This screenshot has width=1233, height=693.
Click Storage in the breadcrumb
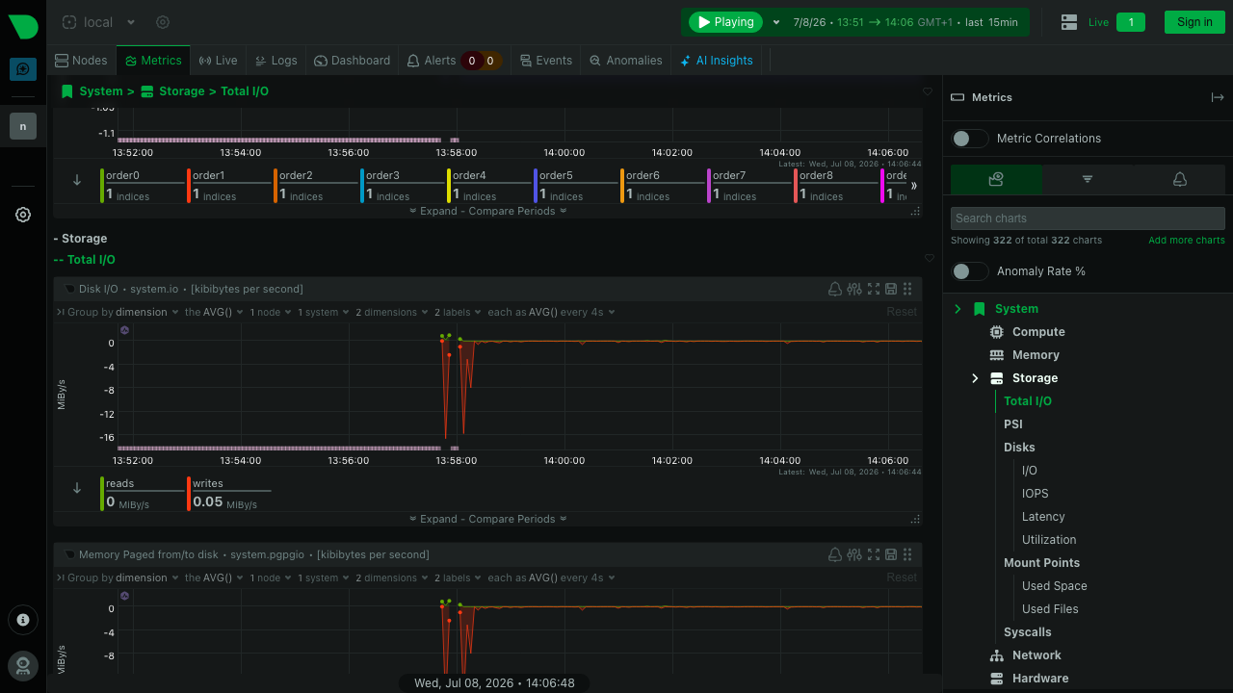[181, 91]
